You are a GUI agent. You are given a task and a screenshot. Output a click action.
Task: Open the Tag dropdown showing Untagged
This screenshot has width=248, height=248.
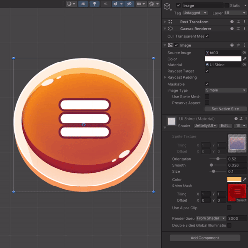pyautogui.click(x=195, y=13)
